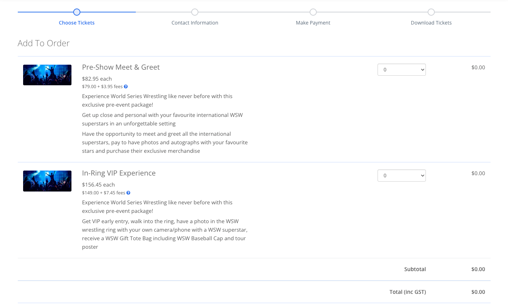Image resolution: width=508 pixels, height=307 pixels.
Task: Select the Contact Information step circle
Action: [195, 12]
